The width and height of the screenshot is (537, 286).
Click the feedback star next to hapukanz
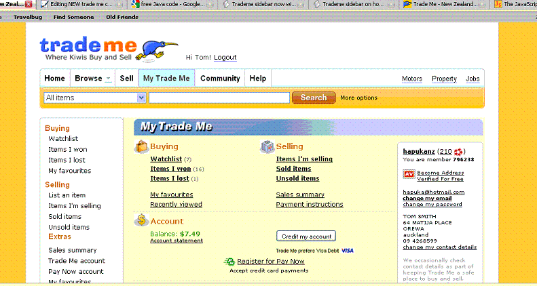(458, 152)
